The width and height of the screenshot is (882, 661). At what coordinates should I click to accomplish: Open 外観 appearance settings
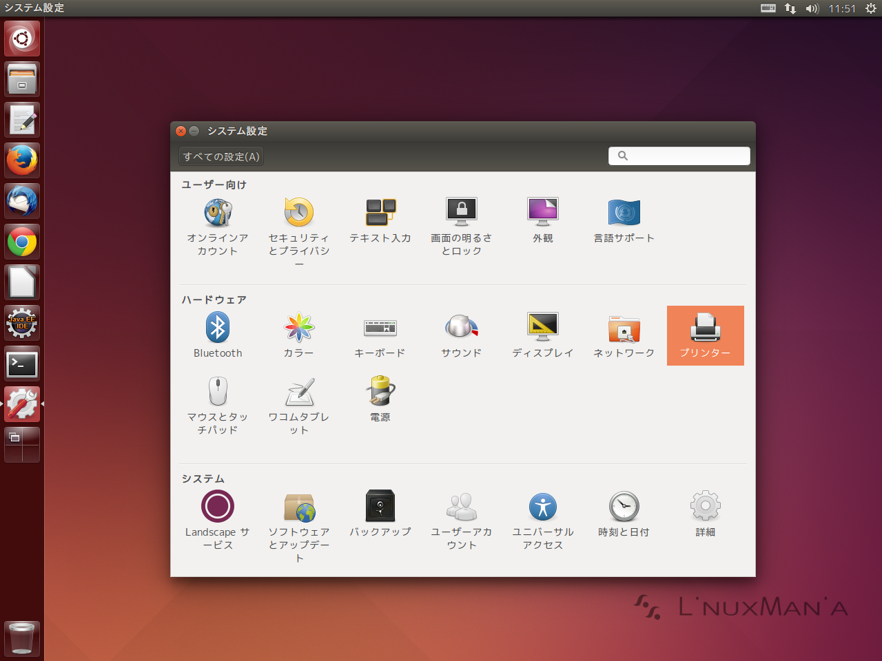(x=543, y=220)
